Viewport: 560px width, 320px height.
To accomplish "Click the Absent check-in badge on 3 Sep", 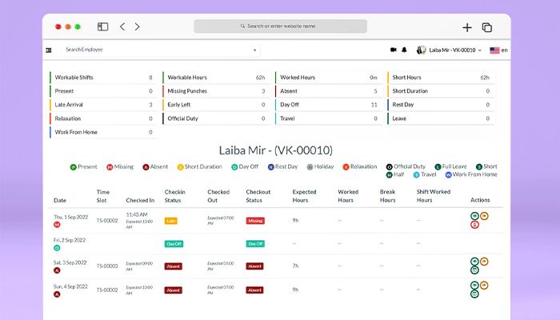I will pos(174,266).
